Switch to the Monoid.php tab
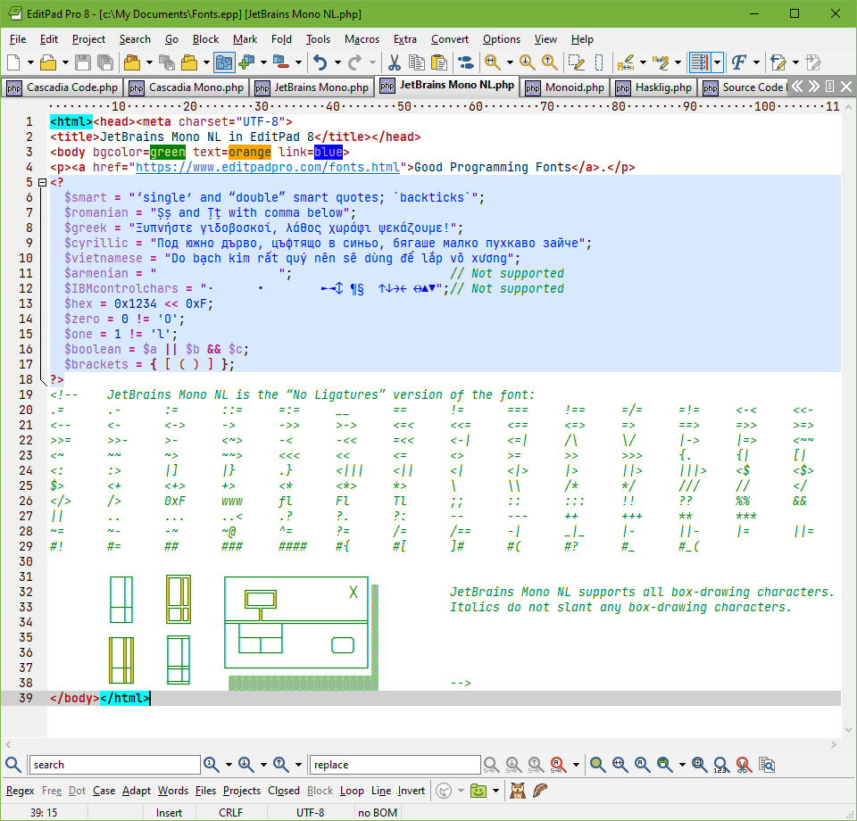The image size is (857, 821). click(565, 87)
